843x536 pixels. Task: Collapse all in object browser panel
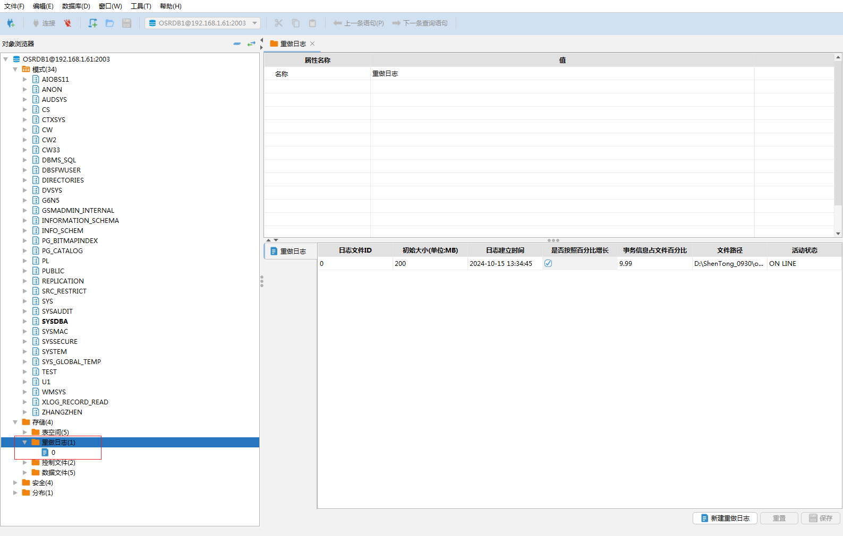(237, 44)
